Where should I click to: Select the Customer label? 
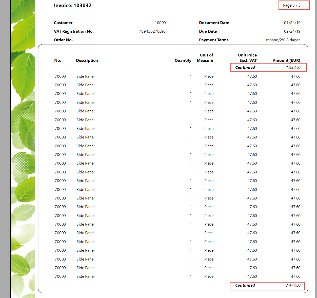(63, 23)
